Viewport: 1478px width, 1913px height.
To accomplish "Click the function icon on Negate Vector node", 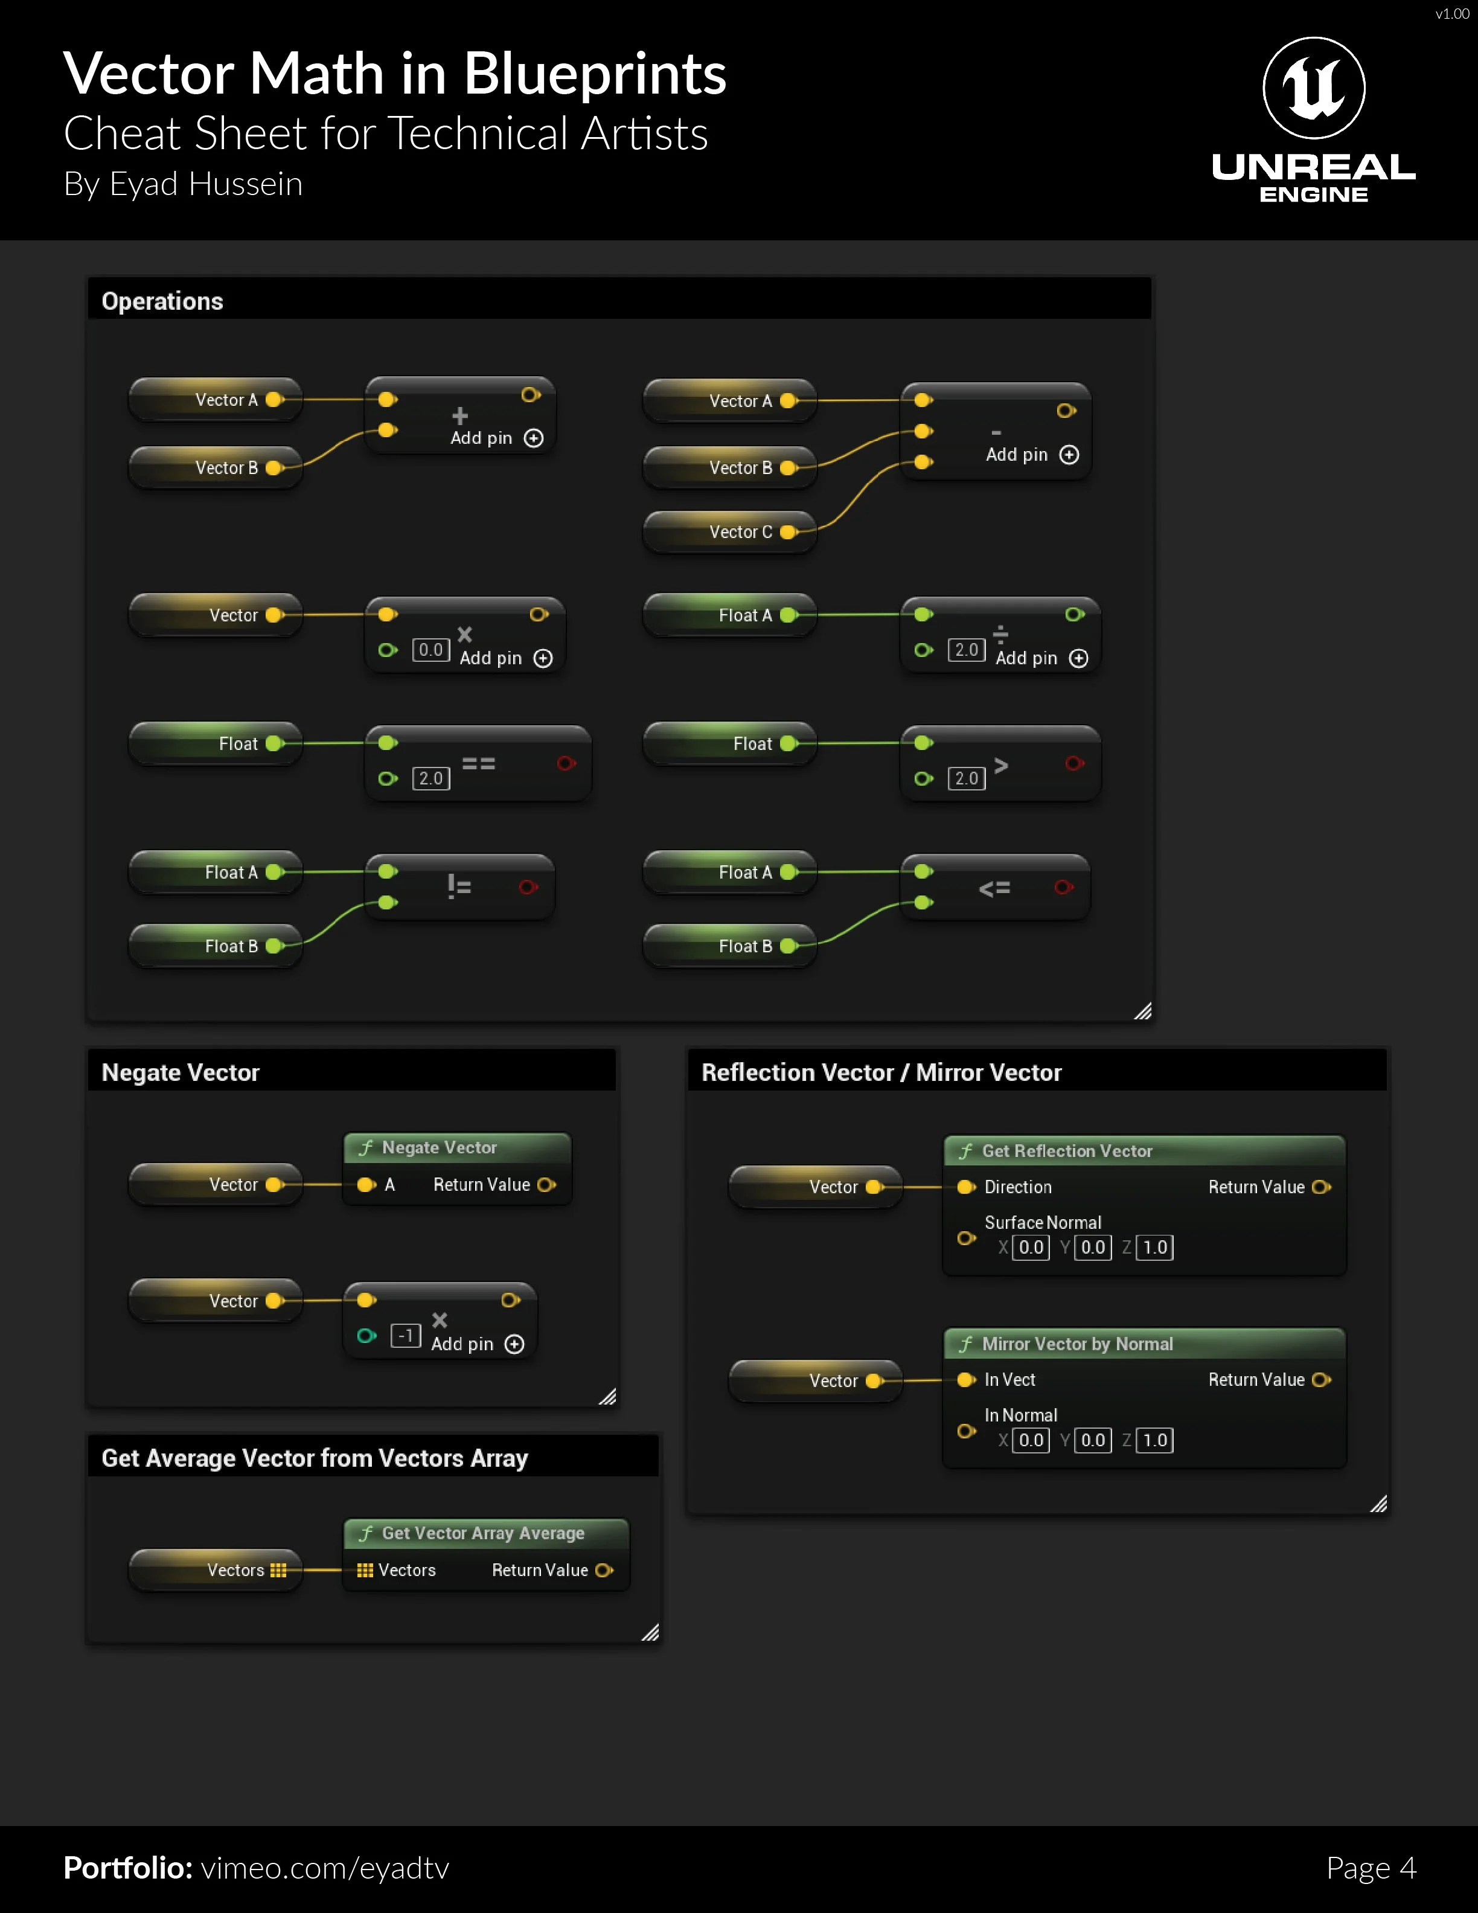I will coord(366,1147).
